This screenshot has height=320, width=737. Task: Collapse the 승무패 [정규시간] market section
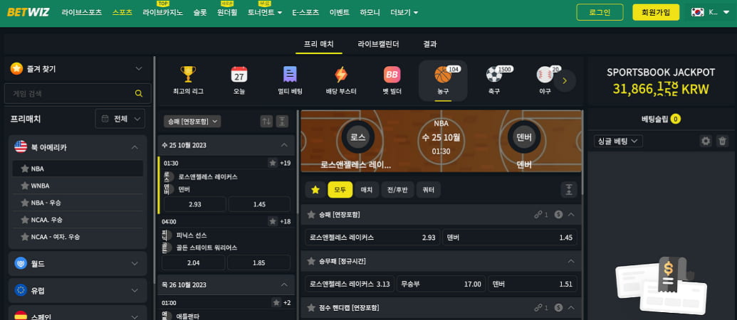click(x=571, y=261)
